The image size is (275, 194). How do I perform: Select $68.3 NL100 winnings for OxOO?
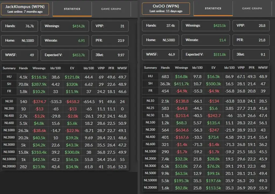tap(181, 123)
